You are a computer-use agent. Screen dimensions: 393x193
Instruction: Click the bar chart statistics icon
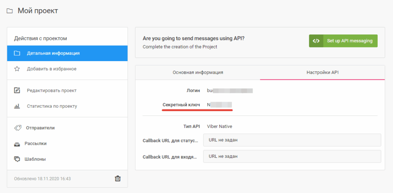point(17,106)
